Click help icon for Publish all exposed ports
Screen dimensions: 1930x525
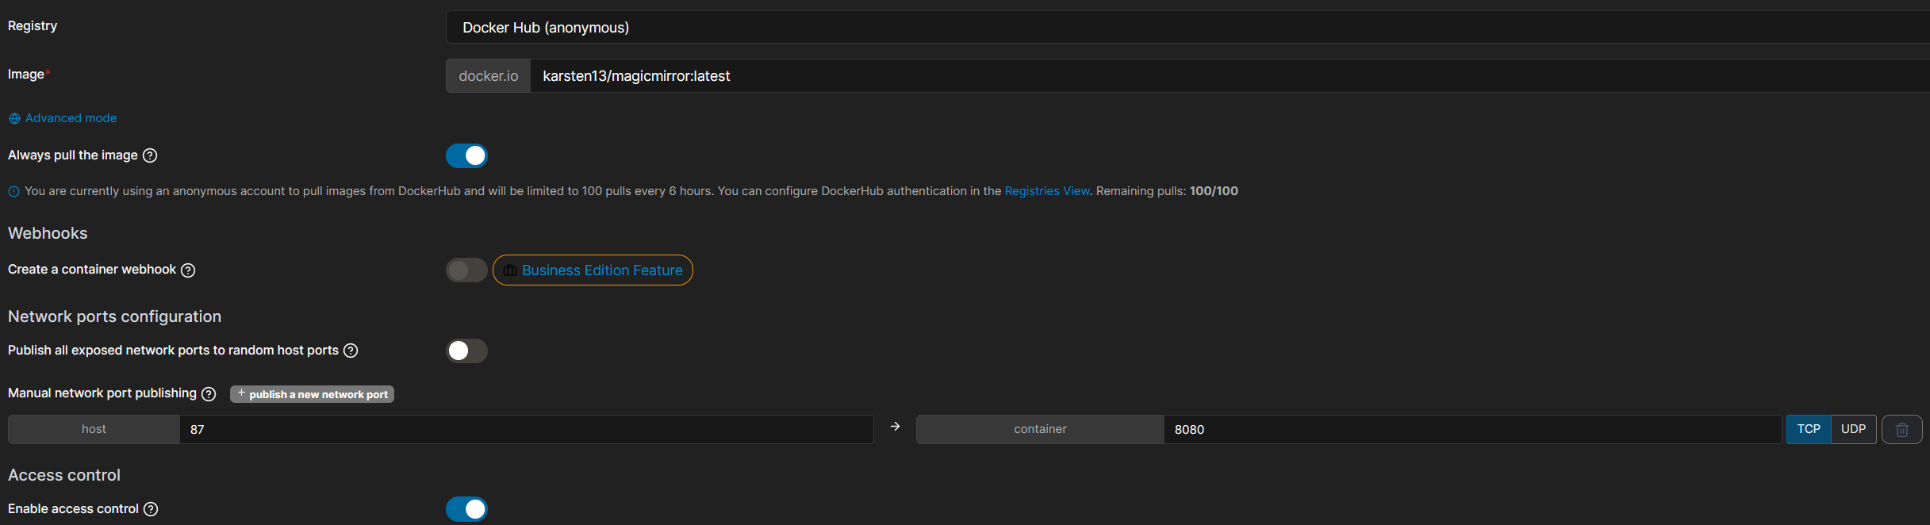point(351,351)
